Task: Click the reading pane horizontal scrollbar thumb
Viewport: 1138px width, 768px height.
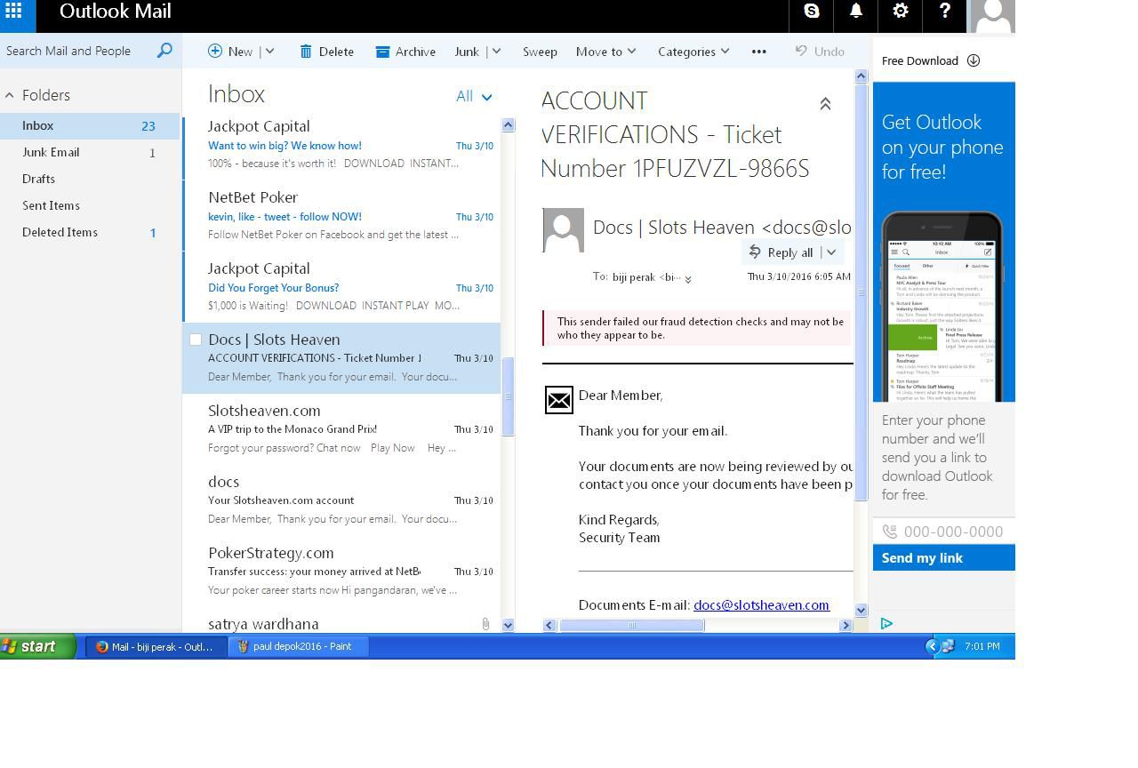Action: pyautogui.click(x=632, y=625)
